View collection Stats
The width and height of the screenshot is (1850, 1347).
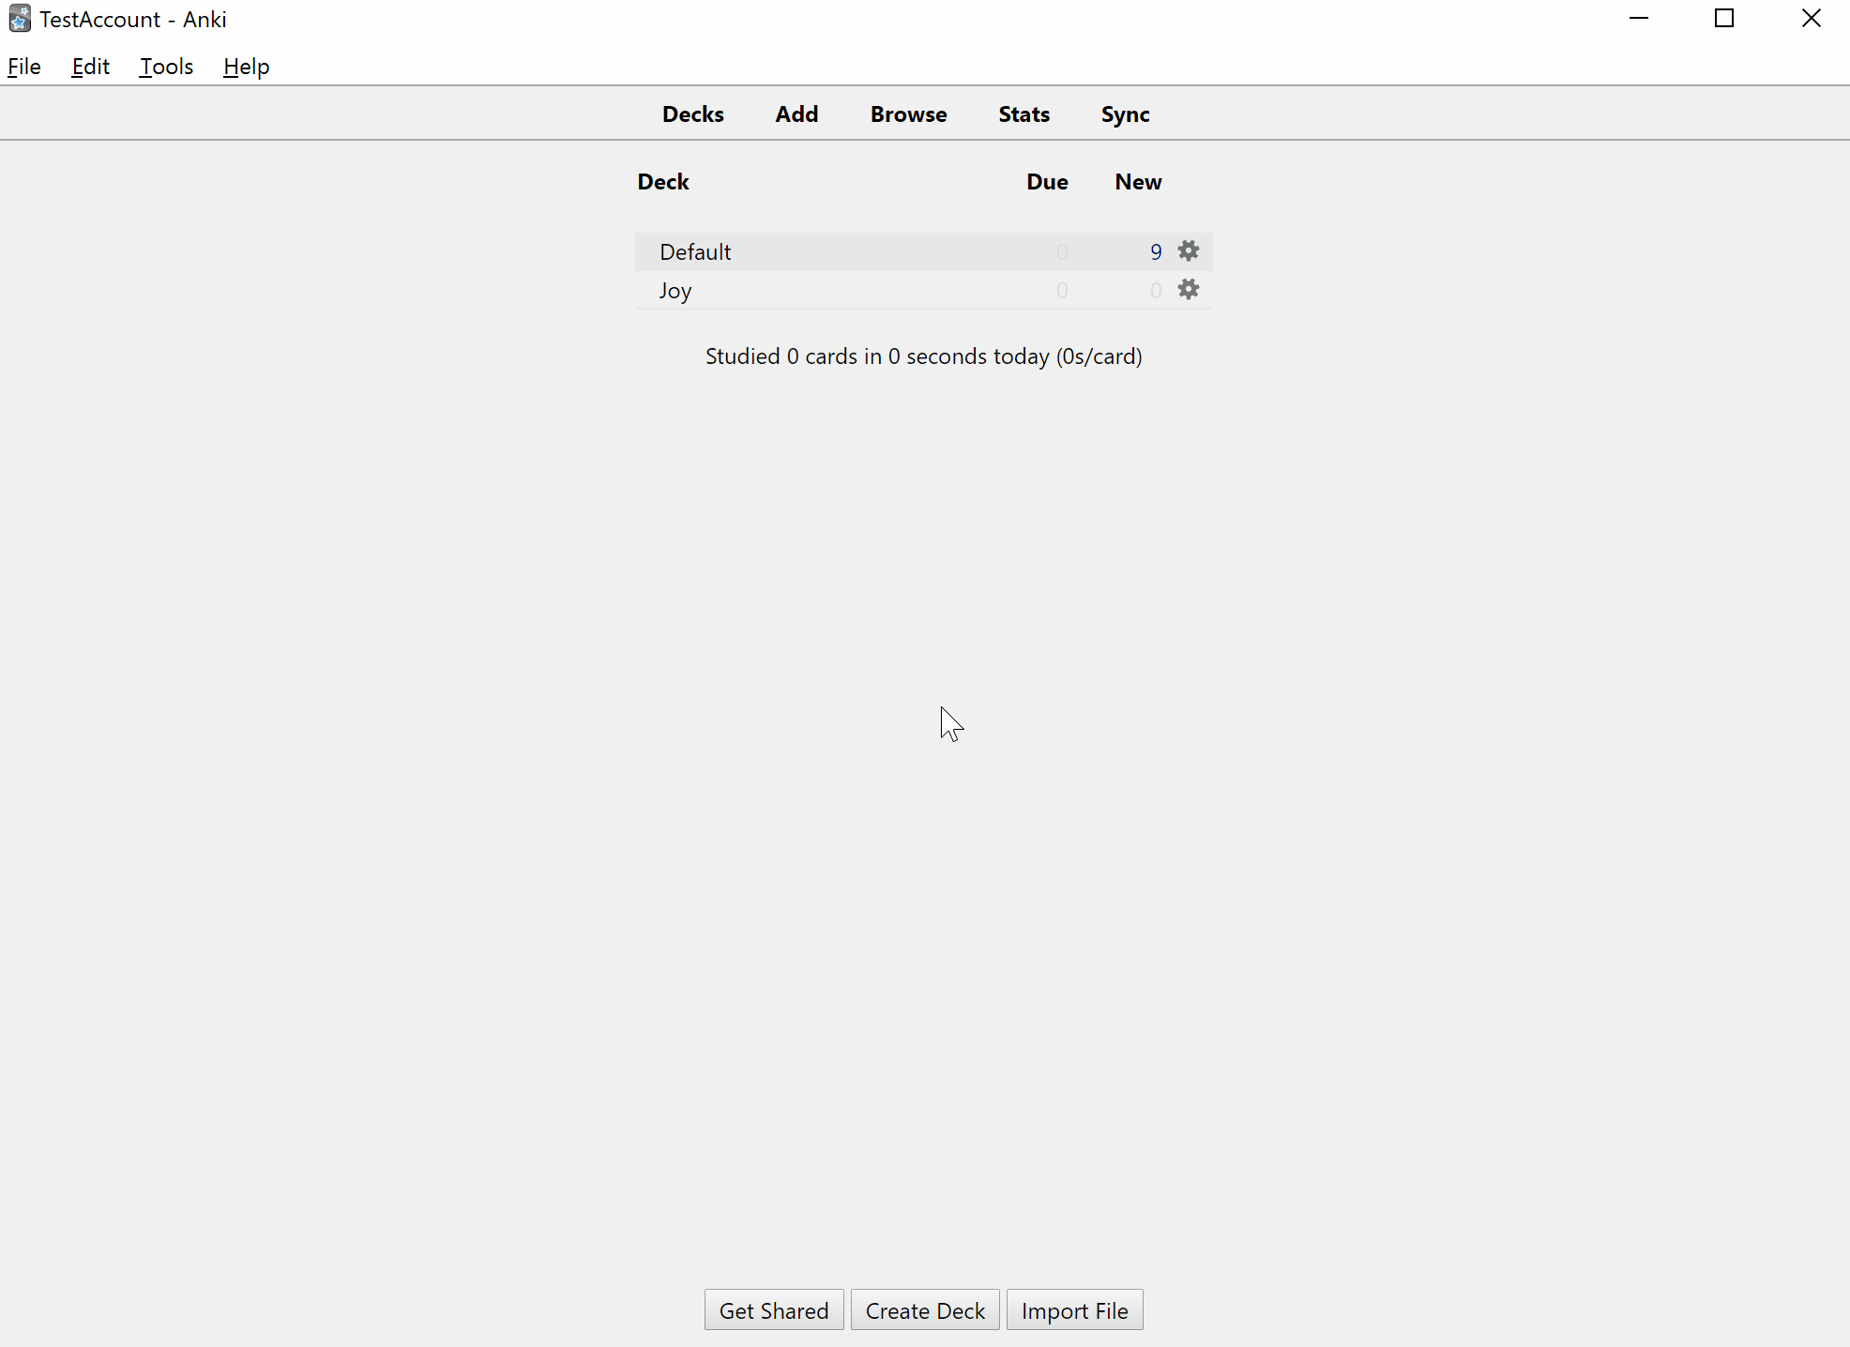click(x=1024, y=114)
